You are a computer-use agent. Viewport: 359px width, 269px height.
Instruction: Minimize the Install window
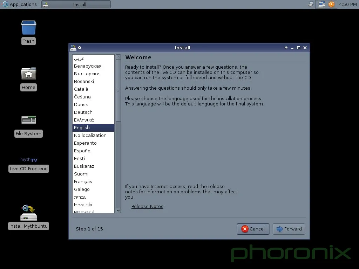point(292,48)
